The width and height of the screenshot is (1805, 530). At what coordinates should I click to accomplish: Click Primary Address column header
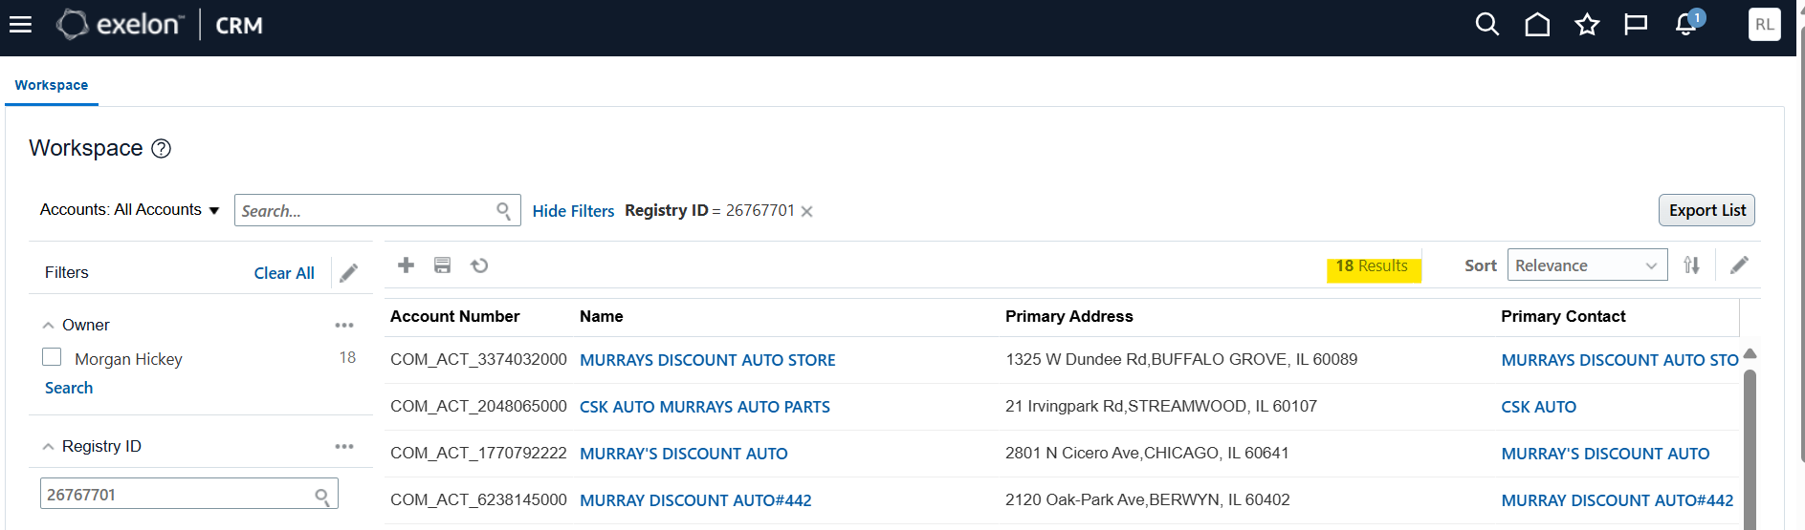click(x=1068, y=316)
